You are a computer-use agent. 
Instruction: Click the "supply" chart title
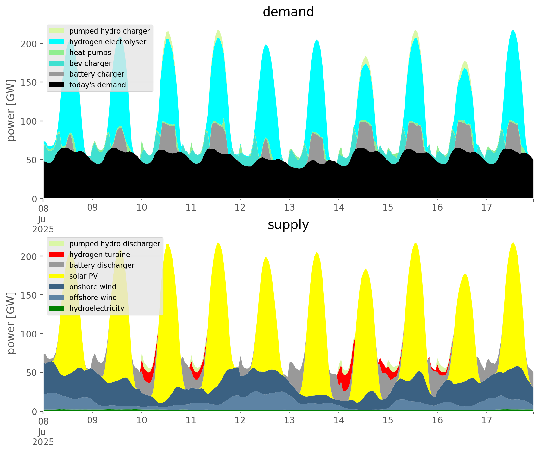pos(288,225)
